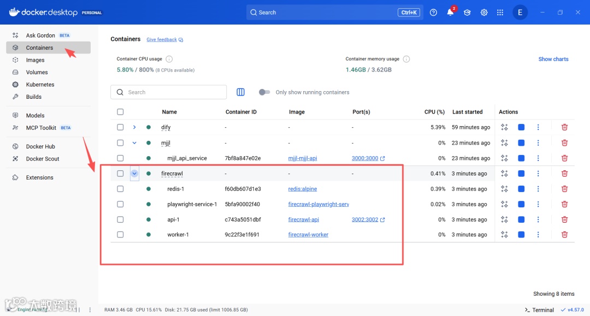Viewport: 590px width, 316px height.
Task: Open the Models section
Action: pyautogui.click(x=48, y=115)
